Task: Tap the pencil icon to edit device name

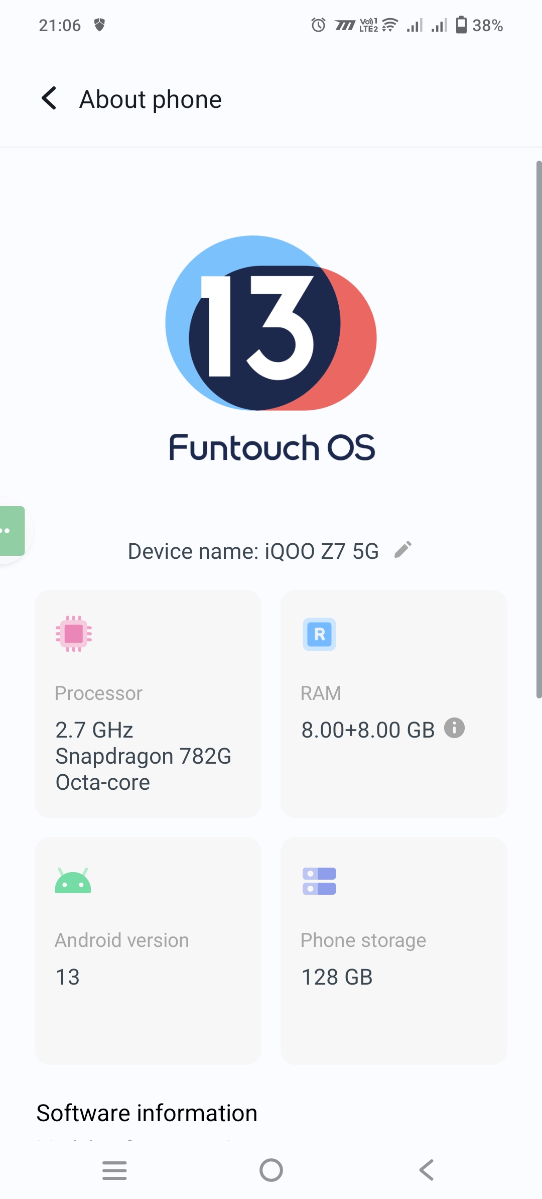Action: click(403, 550)
